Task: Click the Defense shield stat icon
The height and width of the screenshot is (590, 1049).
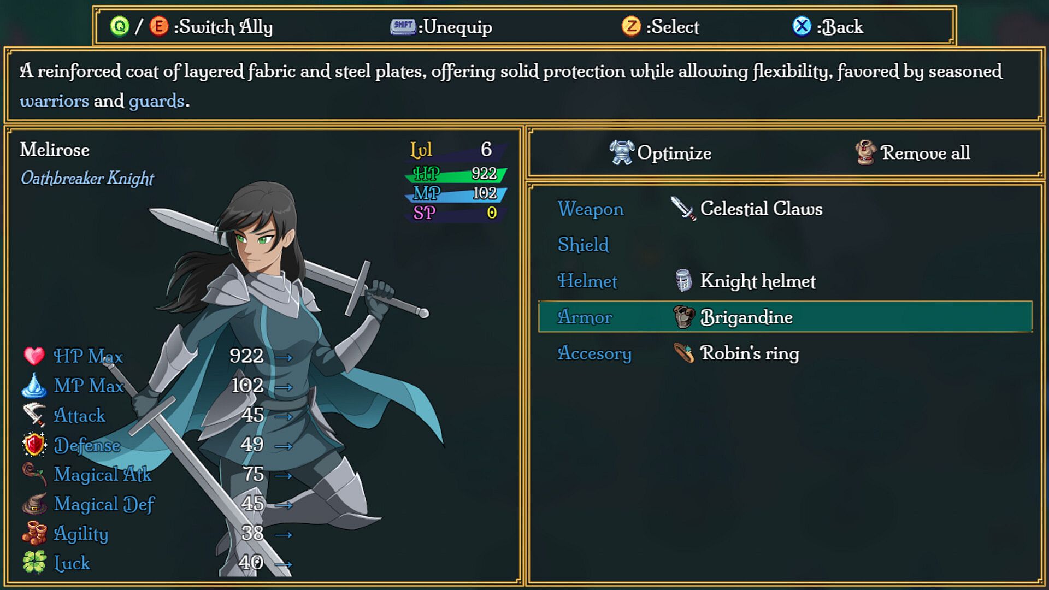Action: [34, 445]
